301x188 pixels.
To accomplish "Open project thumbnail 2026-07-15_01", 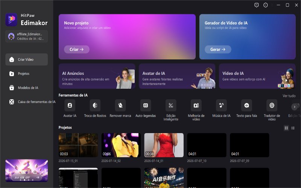I will coord(78,145).
